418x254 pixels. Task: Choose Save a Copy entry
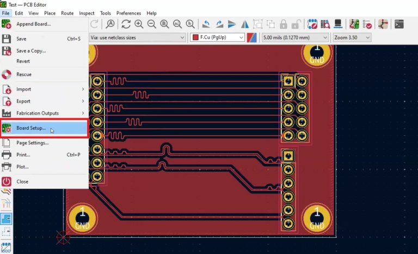pyautogui.click(x=44, y=51)
